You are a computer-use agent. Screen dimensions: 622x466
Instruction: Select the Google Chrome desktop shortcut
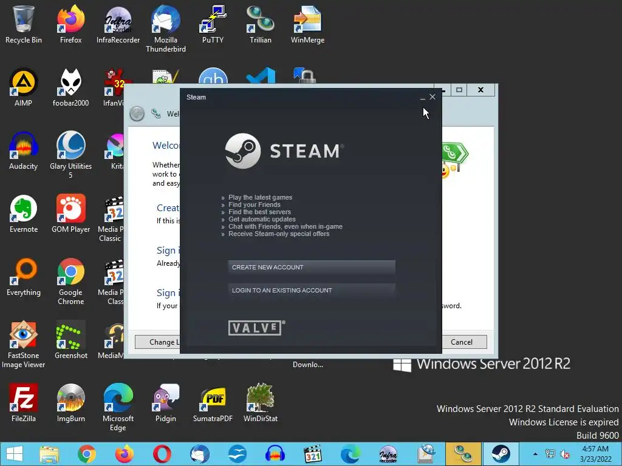70,282
